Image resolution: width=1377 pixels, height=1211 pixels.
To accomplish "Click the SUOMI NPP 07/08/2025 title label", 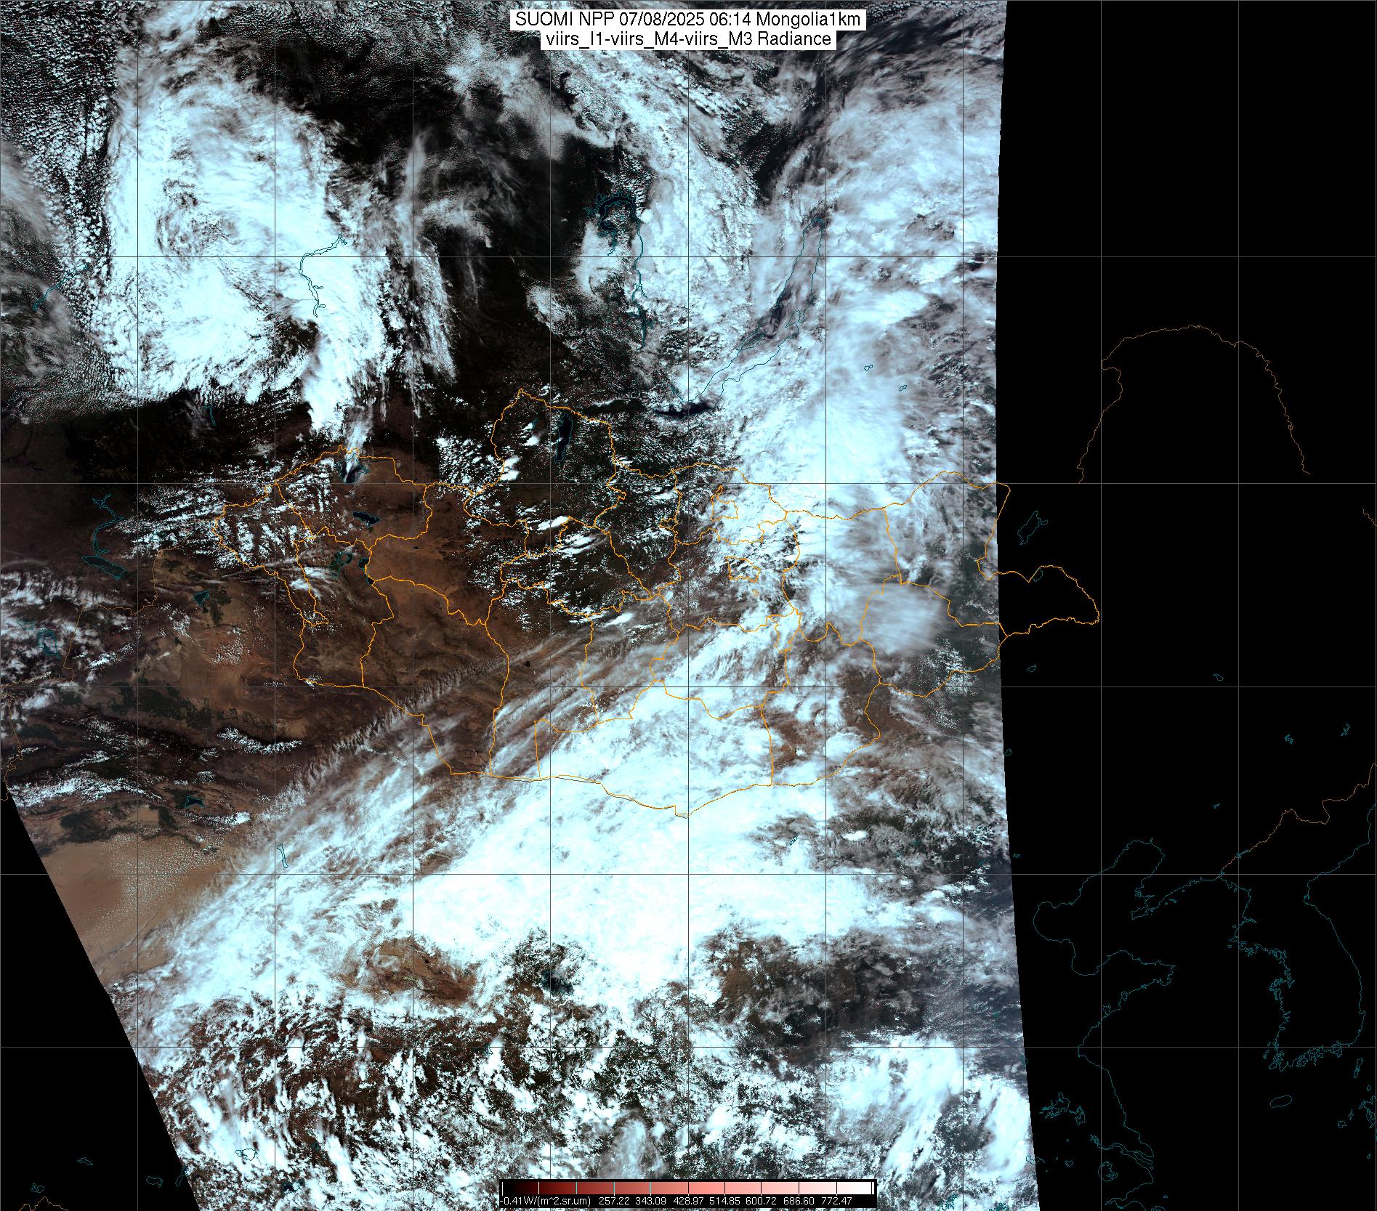I will (688, 20).
